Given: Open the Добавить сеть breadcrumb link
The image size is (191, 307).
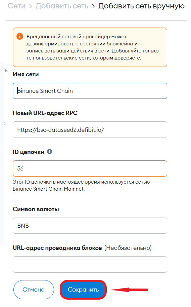Looking at the screenshot, I should [x=62, y=6].
